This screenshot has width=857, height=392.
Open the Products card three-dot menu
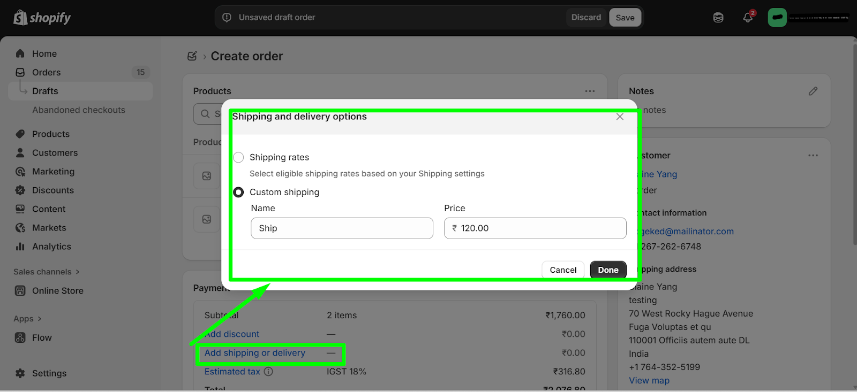point(590,91)
